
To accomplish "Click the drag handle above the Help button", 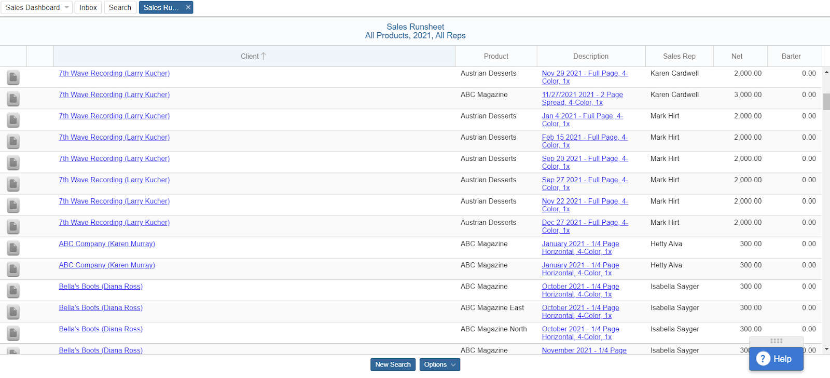I will pos(776,341).
